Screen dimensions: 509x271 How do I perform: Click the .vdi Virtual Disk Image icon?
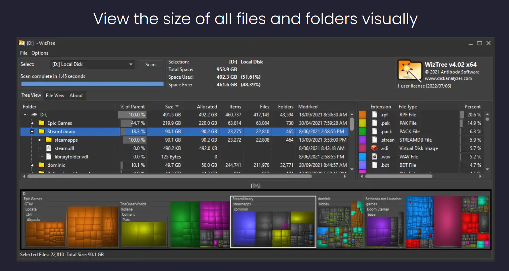374,148
